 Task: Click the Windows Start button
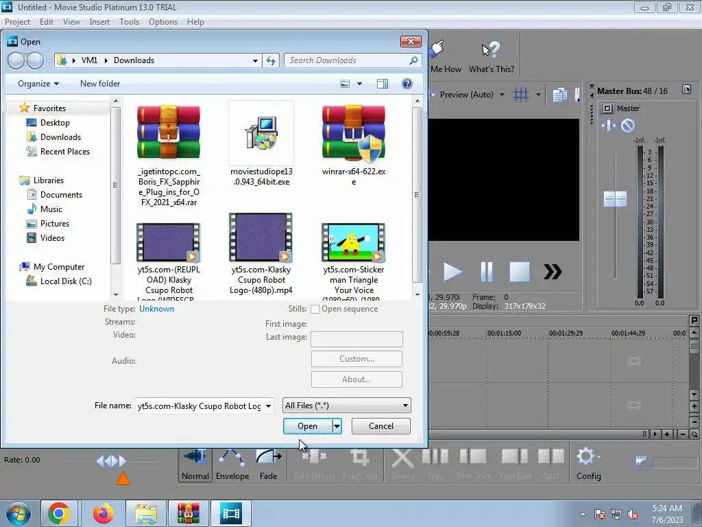tap(18, 513)
